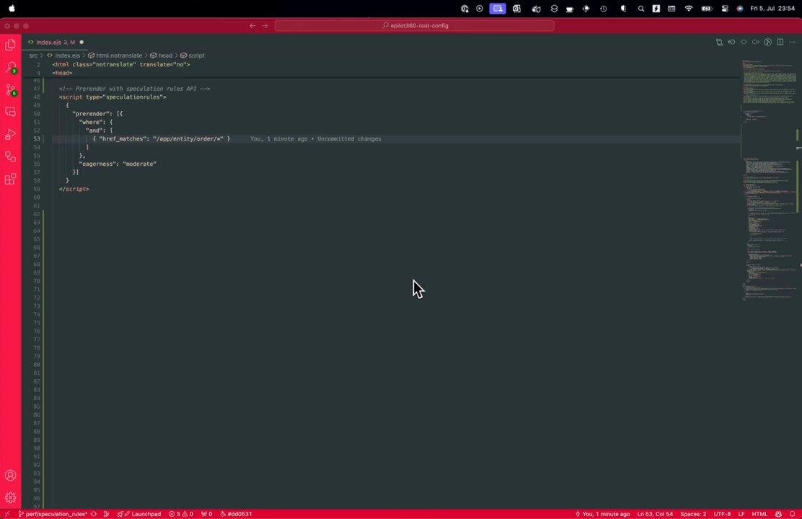Open the Search view in activity bar

coord(10,67)
